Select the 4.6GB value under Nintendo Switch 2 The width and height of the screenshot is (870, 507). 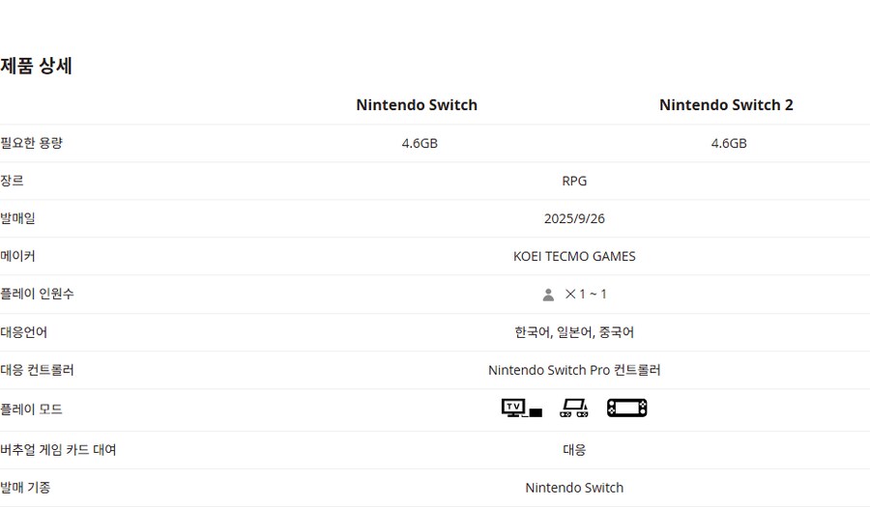[x=729, y=144]
